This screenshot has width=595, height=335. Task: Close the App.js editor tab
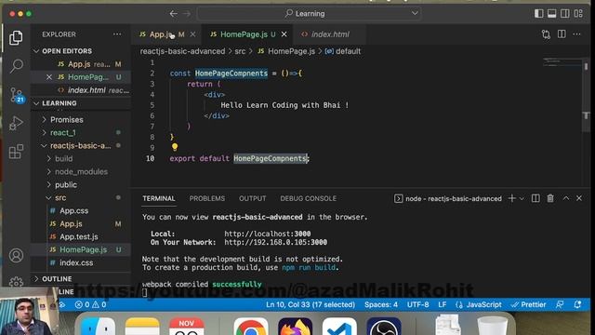coord(192,34)
